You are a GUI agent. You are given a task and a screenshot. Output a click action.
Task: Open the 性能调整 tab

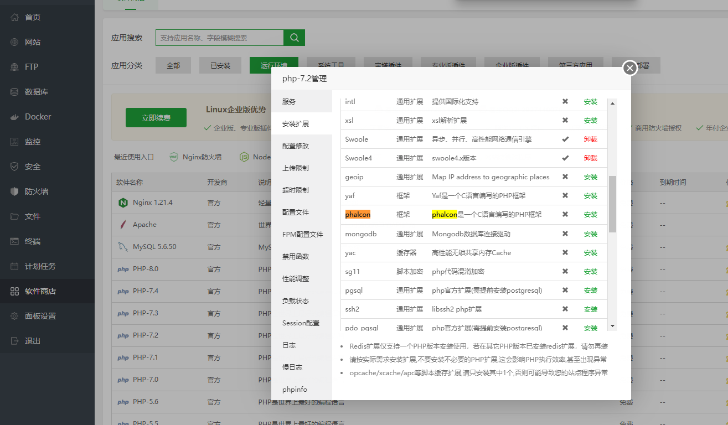tap(302, 278)
